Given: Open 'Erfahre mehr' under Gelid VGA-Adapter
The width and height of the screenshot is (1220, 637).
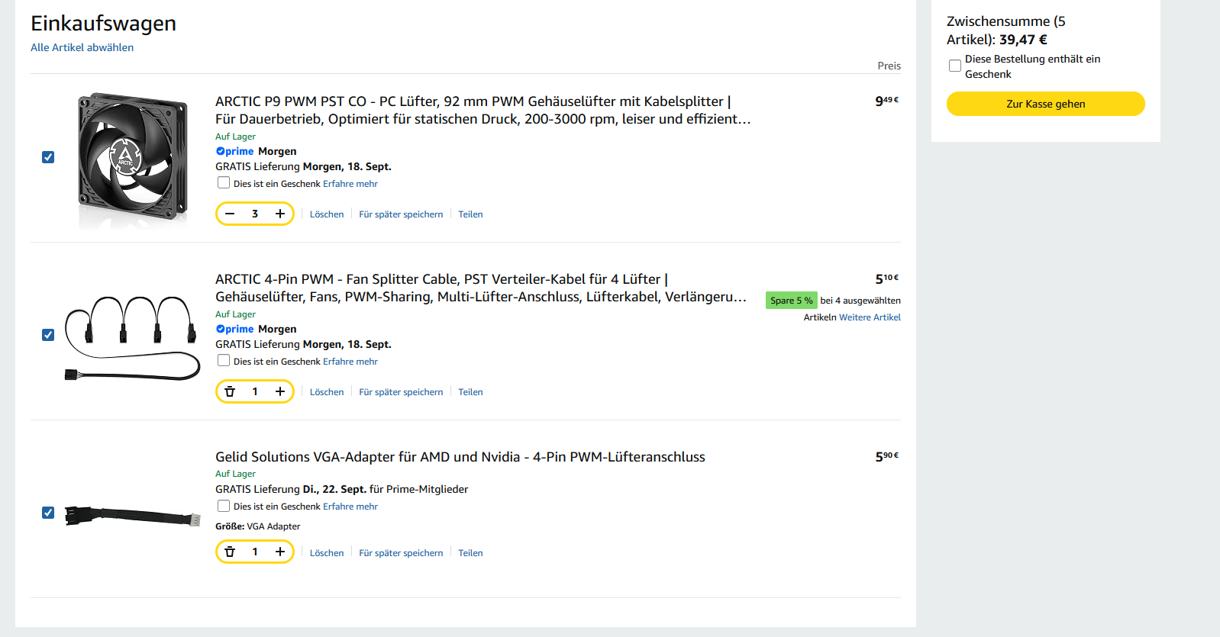Looking at the screenshot, I should point(350,507).
